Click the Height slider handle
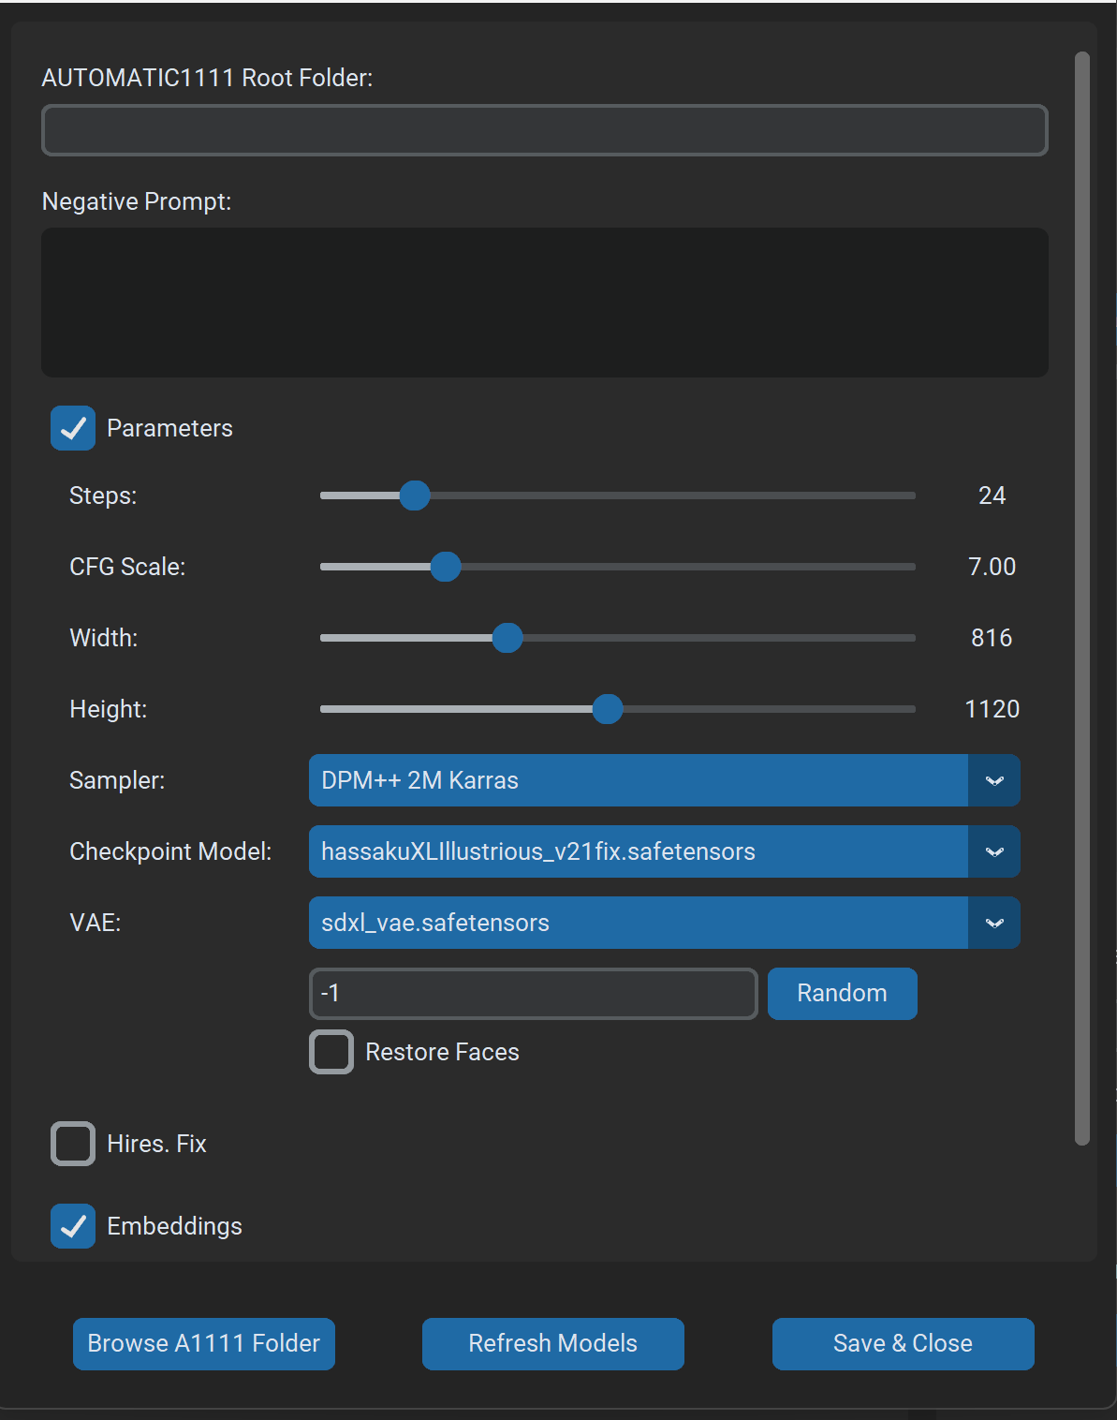The height and width of the screenshot is (1420, 1117). click(x=608, y=709)
